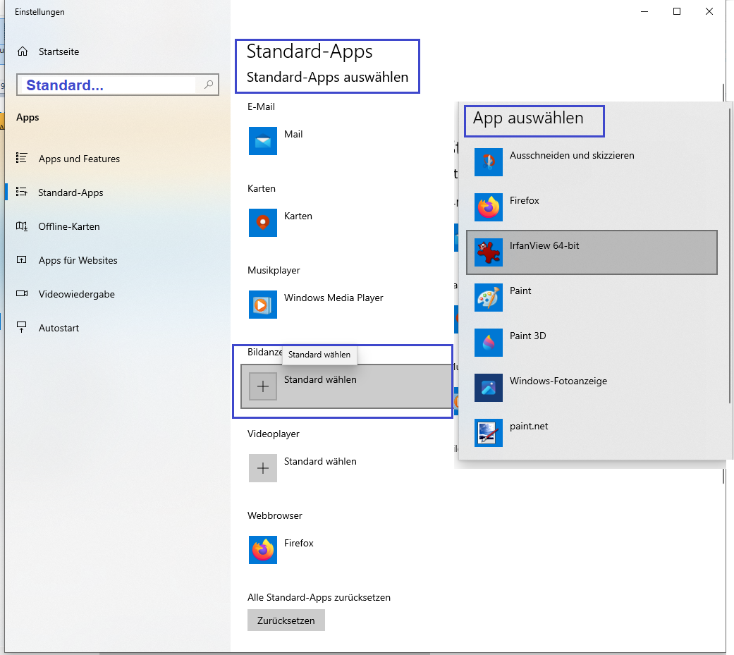Click the Apps für Websites icon

[x=22, y=260]
